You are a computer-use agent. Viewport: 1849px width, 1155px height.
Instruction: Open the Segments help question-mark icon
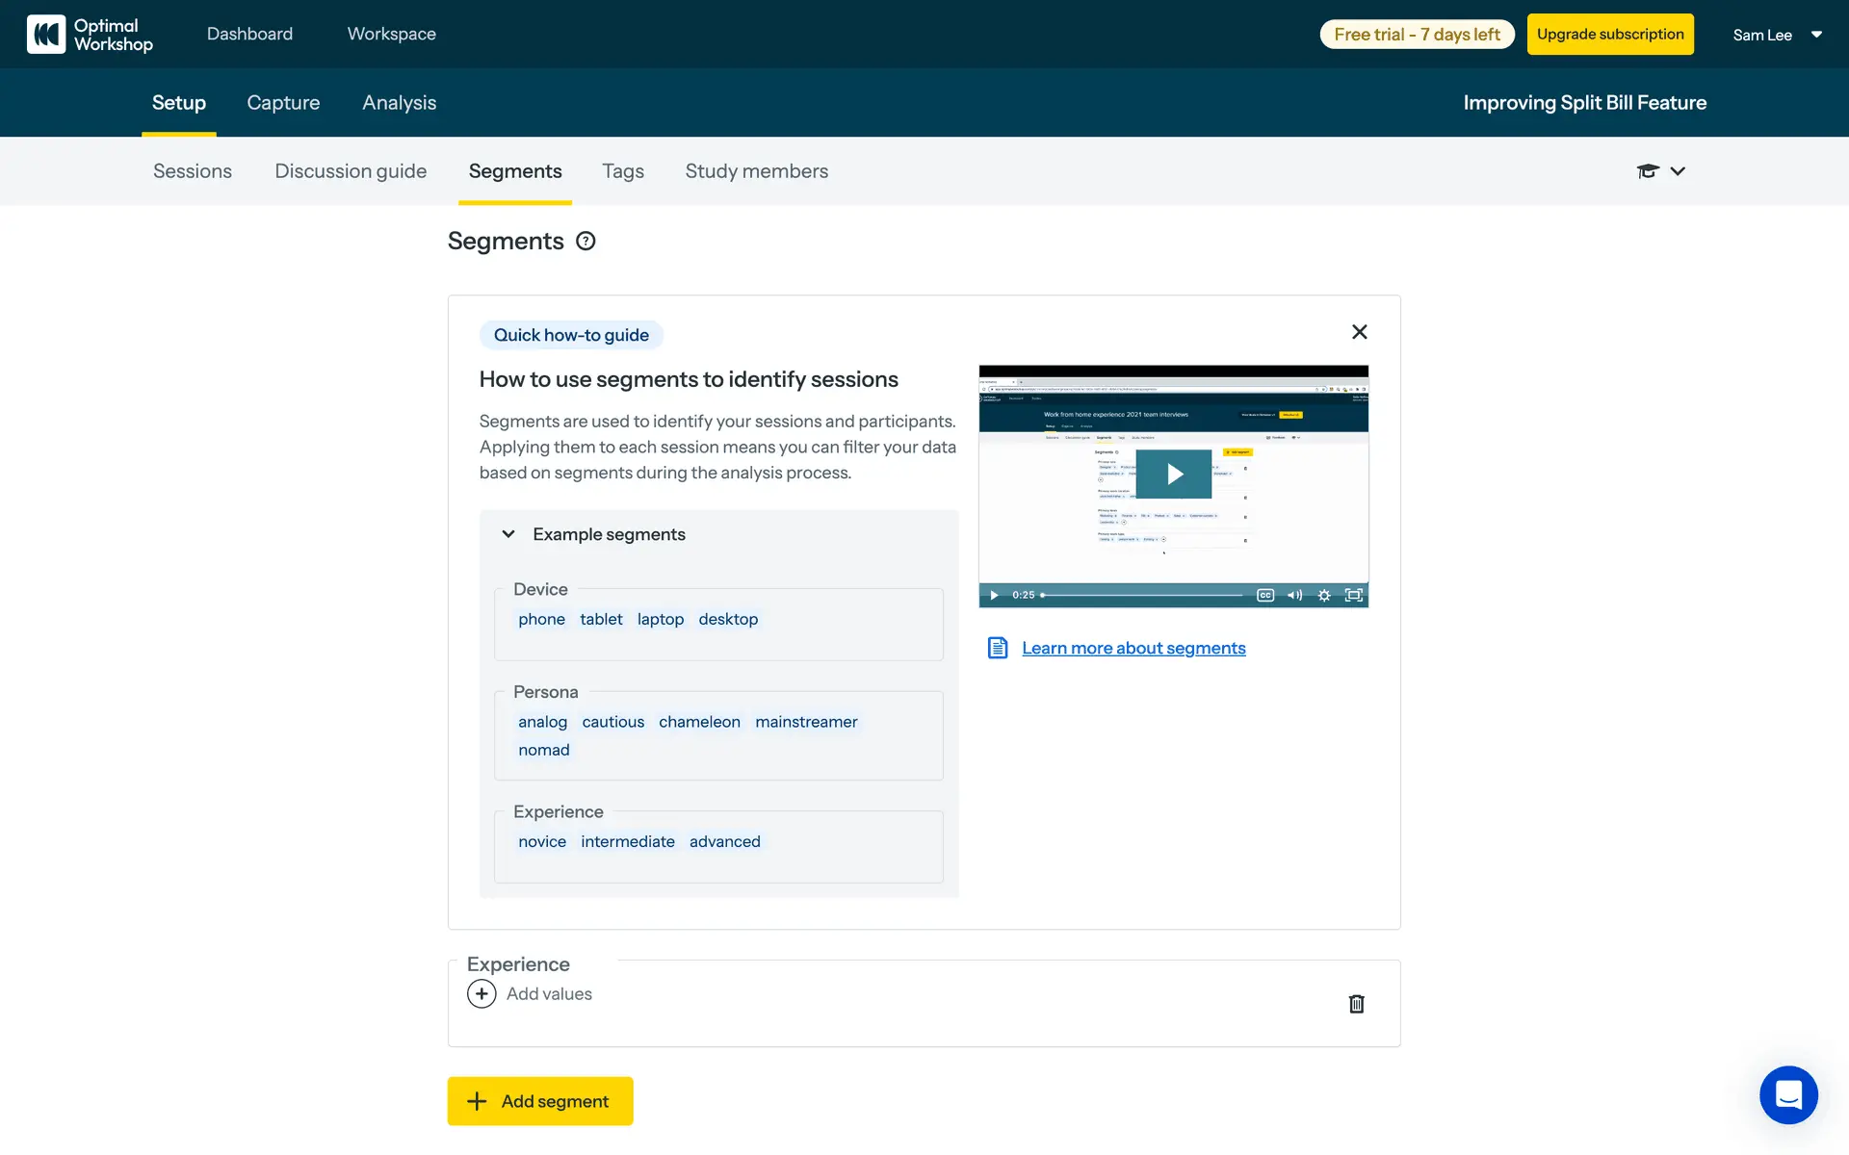[x=586, y=242]
